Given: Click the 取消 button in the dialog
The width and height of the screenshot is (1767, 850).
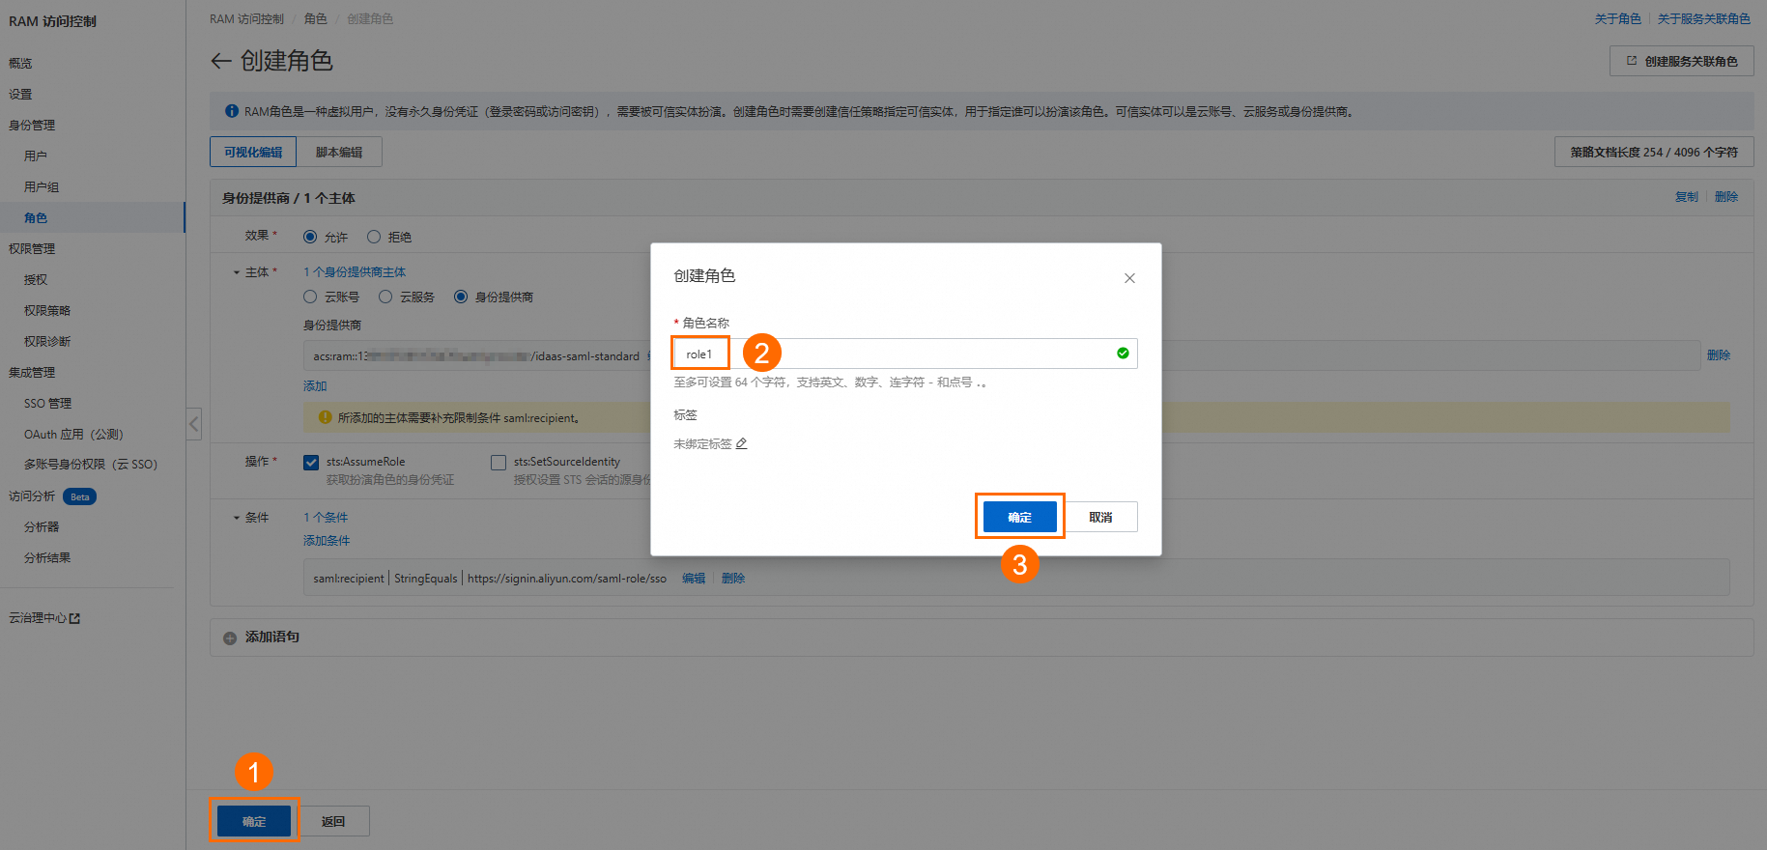Looking at the screenshot, I should point(1100,517).
